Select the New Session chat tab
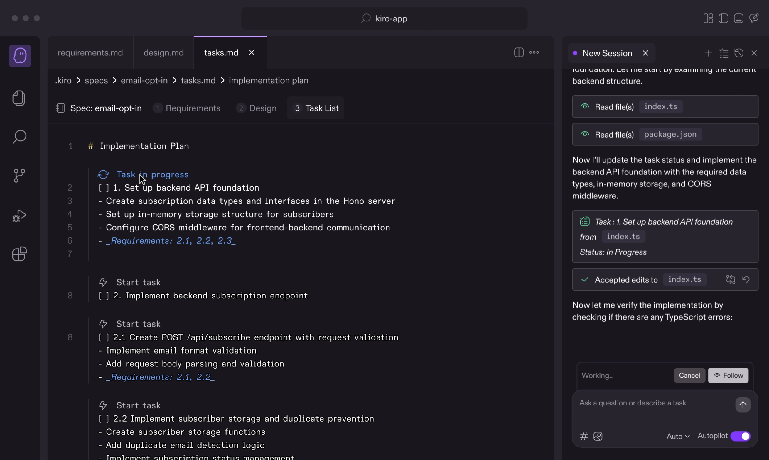This screenshot has height=460, width=769. point(607,53)
